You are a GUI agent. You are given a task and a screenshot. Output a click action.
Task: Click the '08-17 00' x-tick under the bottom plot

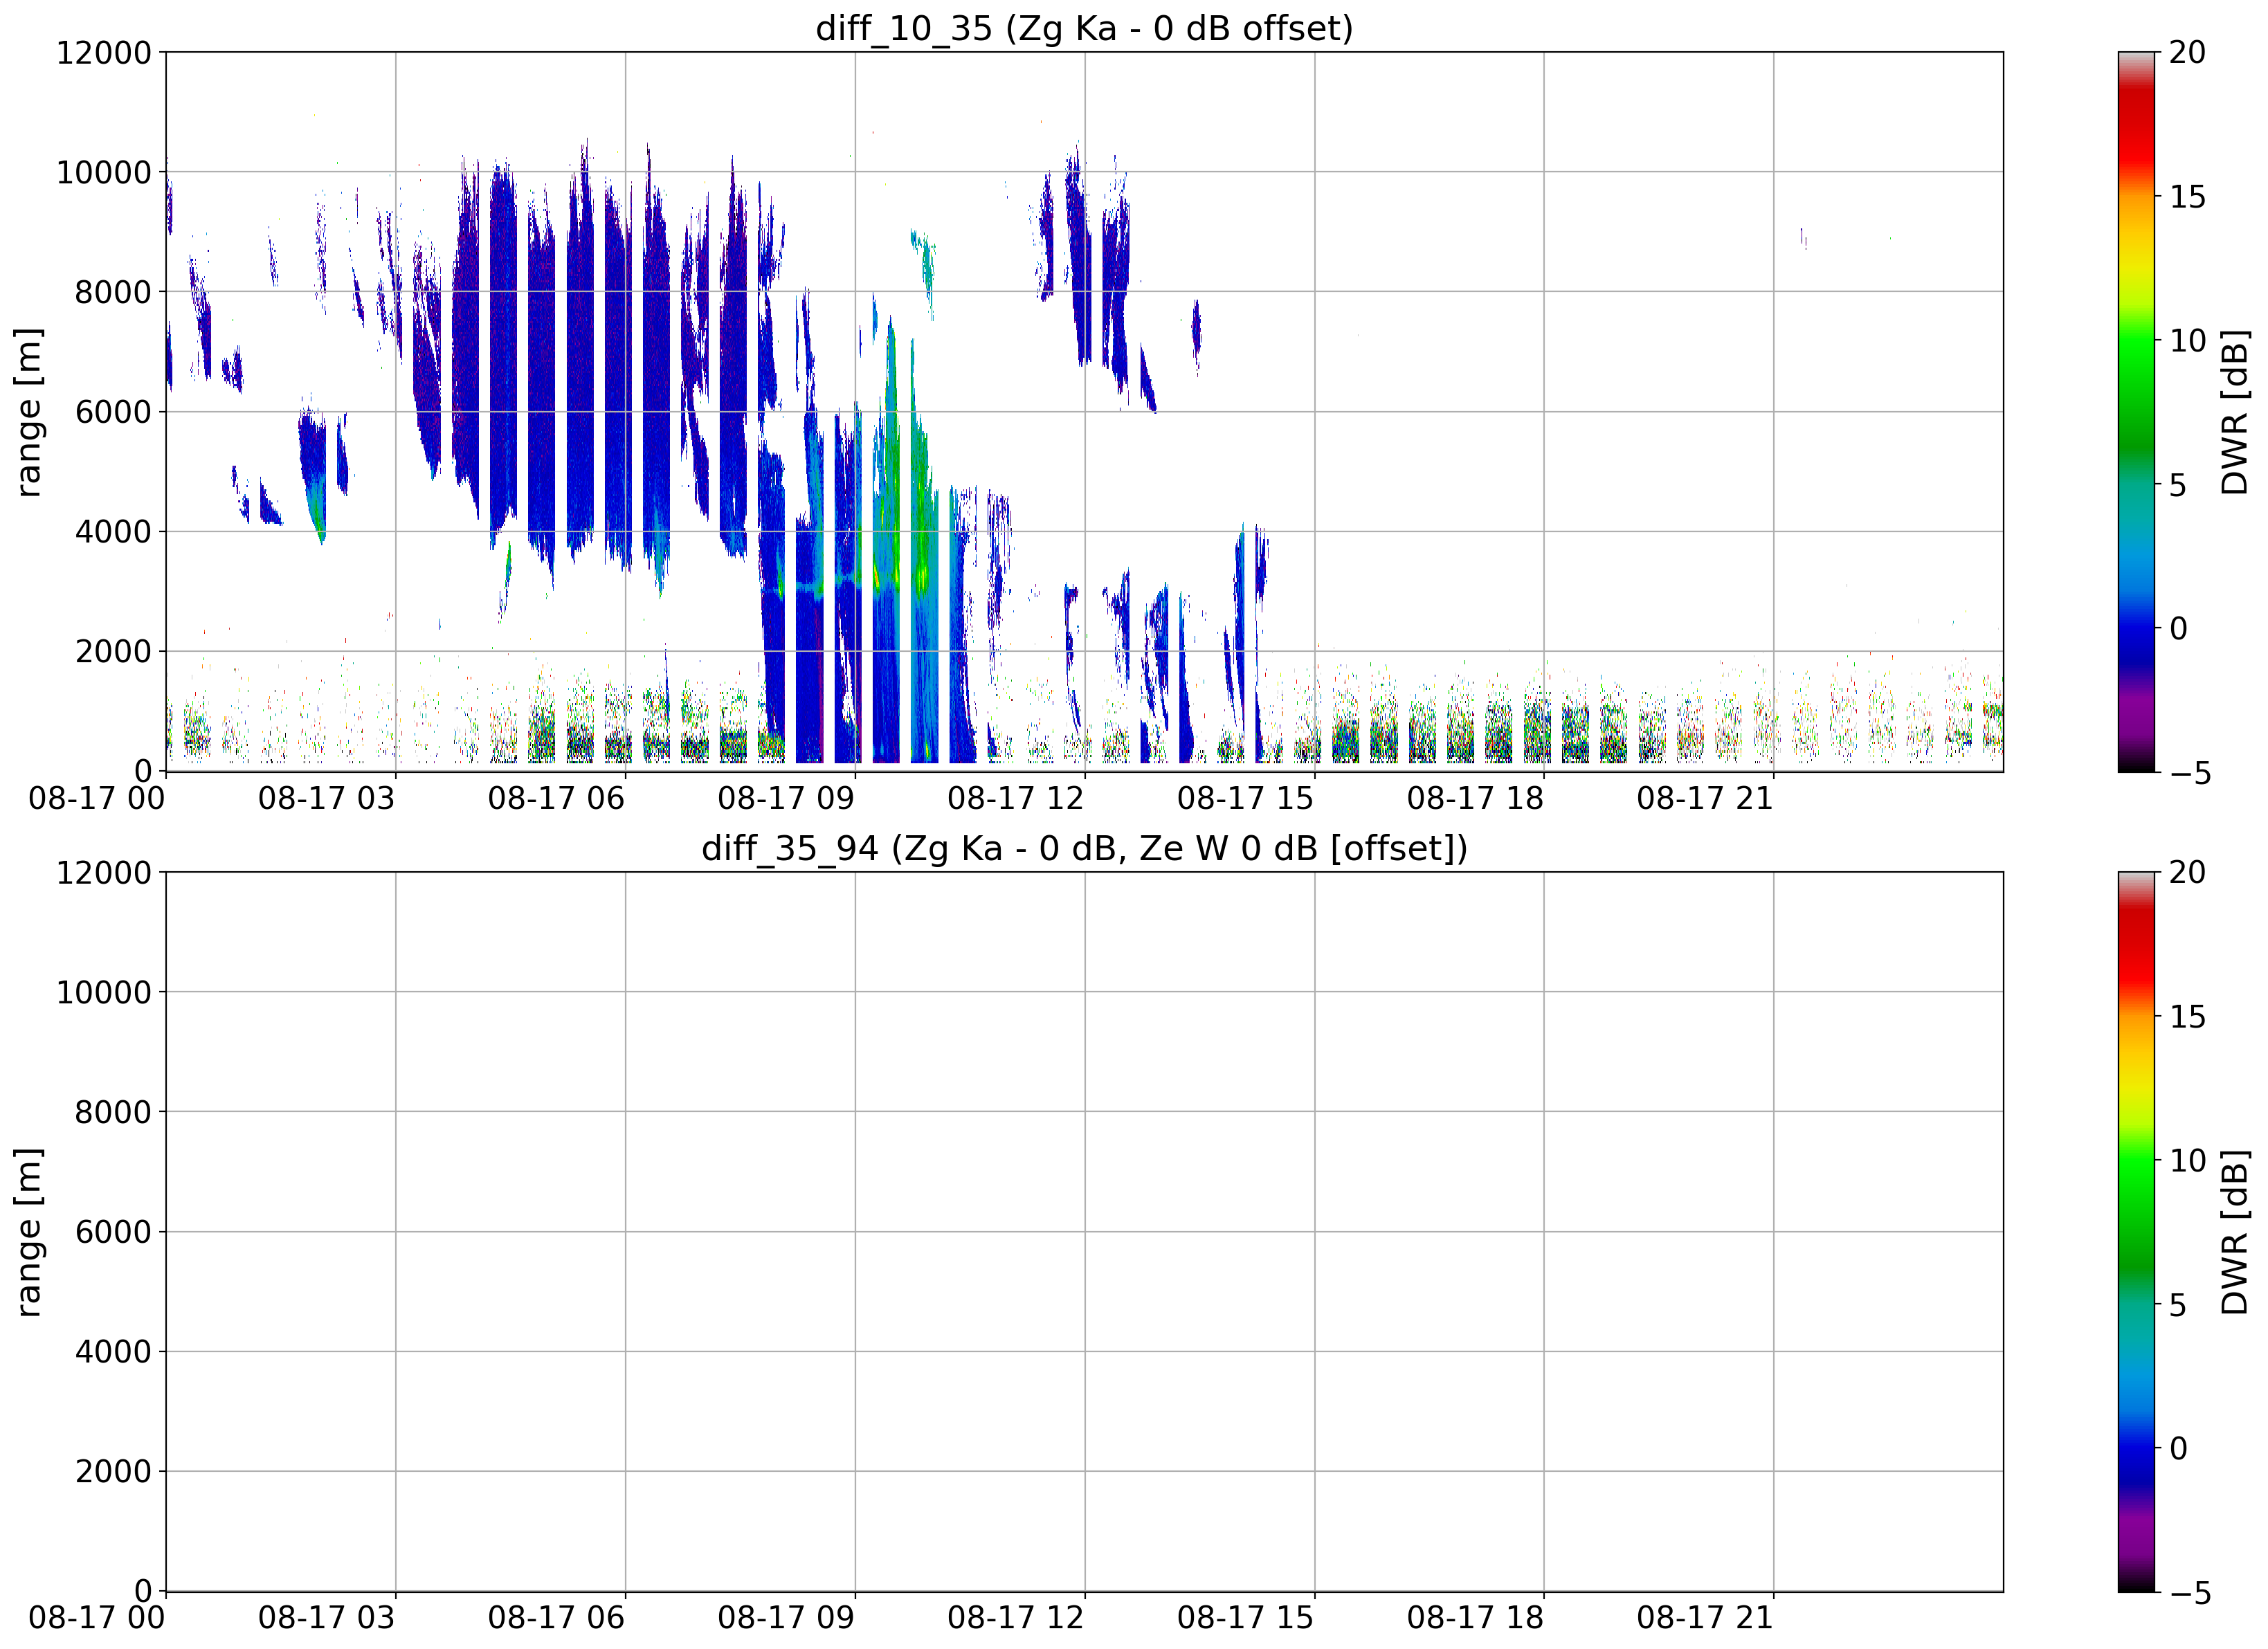(97, 1618)
